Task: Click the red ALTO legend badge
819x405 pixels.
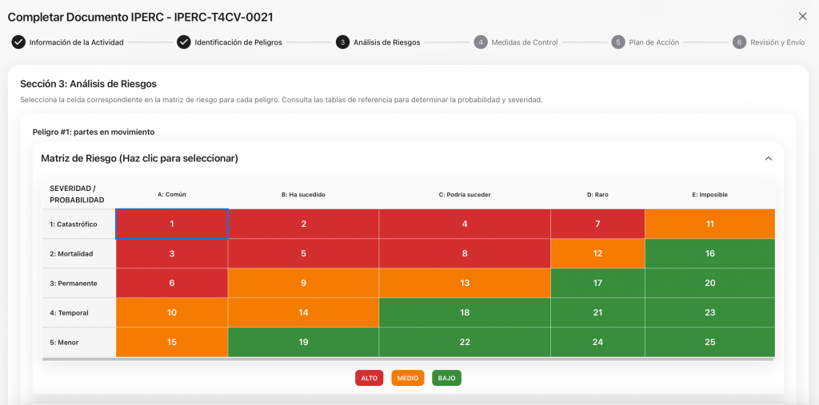Action: tap(370, 378)
